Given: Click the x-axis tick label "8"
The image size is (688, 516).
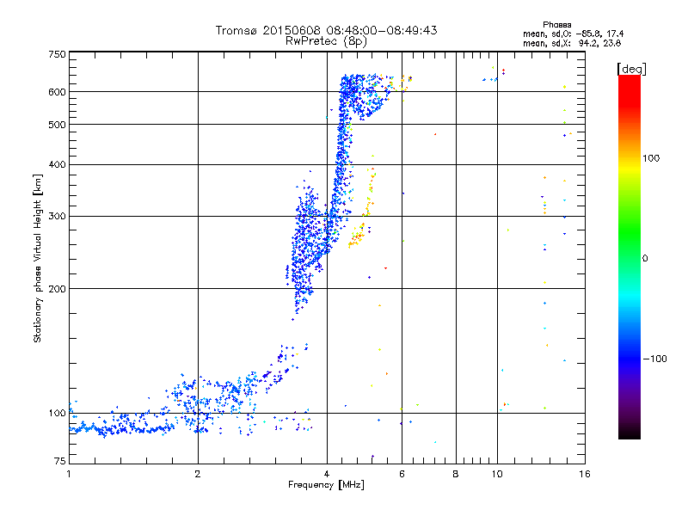Looking at the screenshot, I should (456, 474).
